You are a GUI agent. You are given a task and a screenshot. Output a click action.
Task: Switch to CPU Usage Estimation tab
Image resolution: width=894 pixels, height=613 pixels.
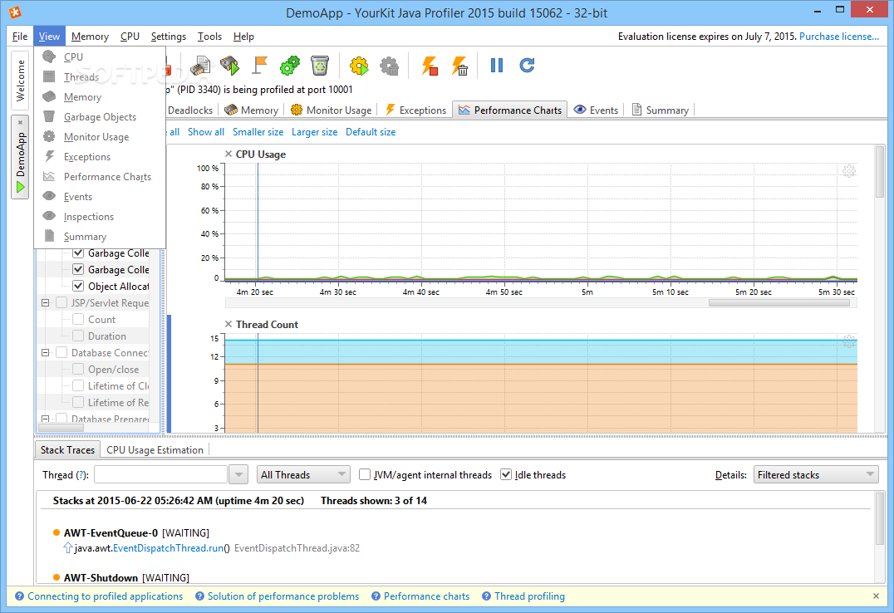point(155,450)
